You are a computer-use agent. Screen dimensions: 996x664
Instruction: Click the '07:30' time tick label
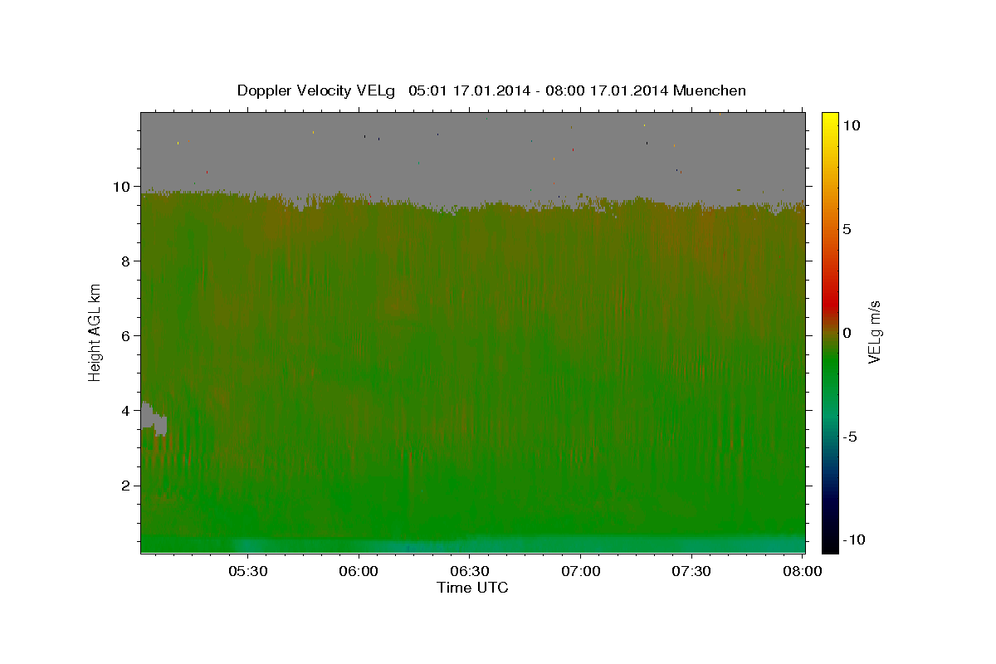[691, 572]
